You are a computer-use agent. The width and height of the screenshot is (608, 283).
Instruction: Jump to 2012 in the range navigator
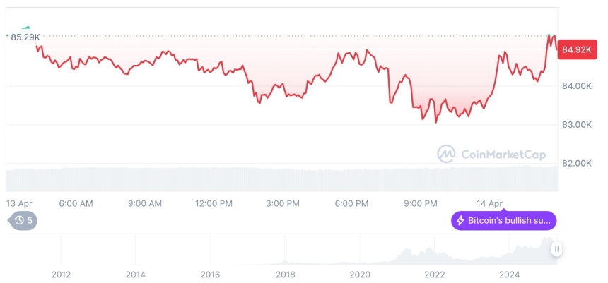coord(61,275)
